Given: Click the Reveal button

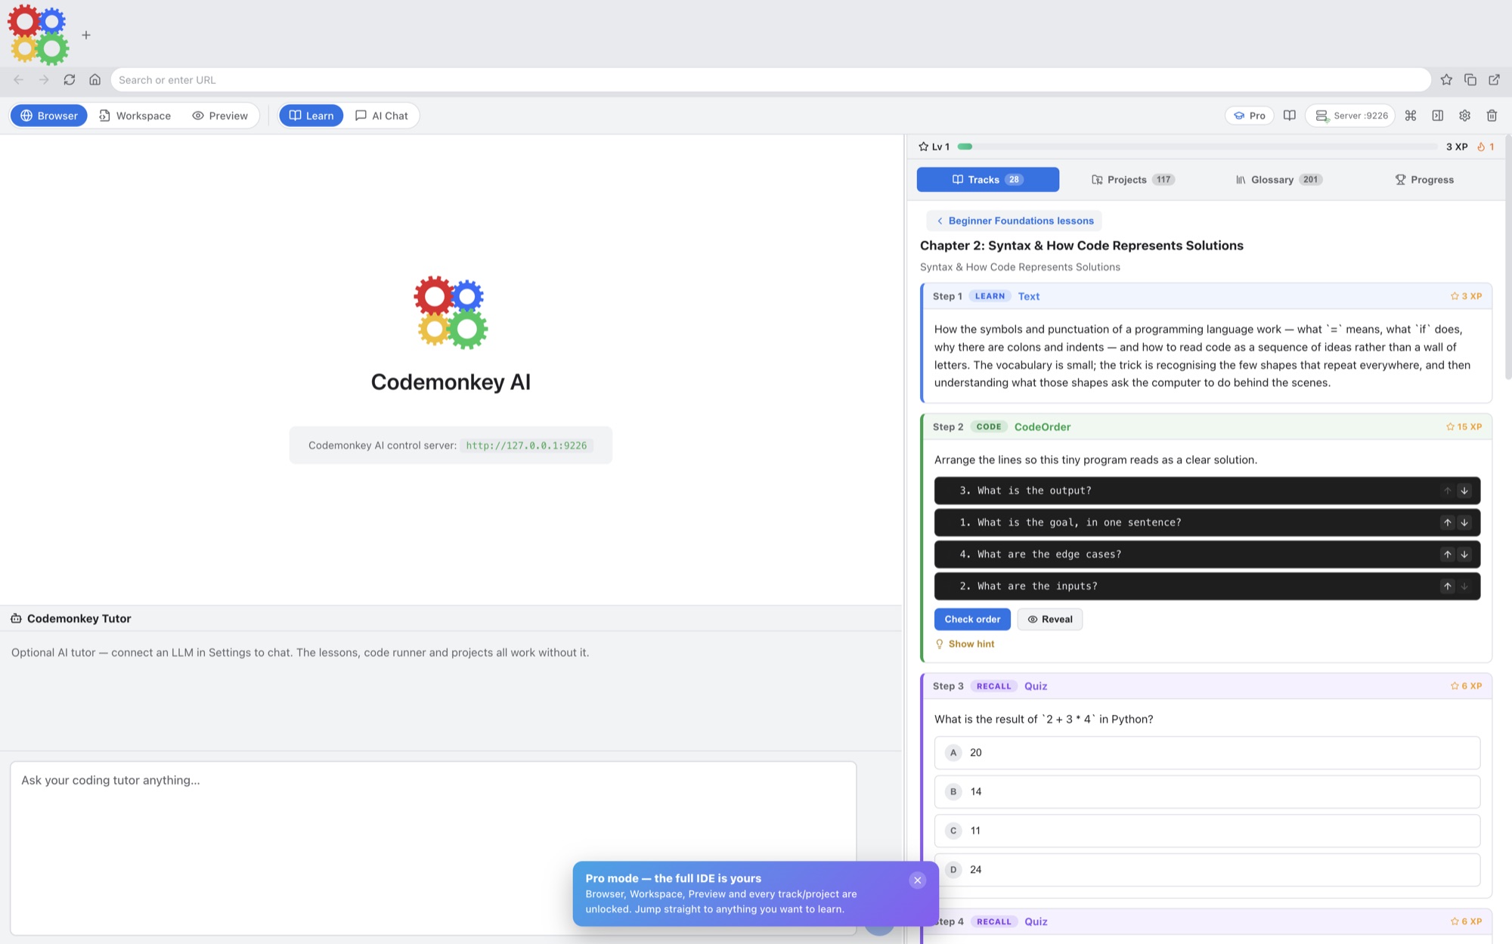Looking at the screenshot, I should pos(1049,619).
